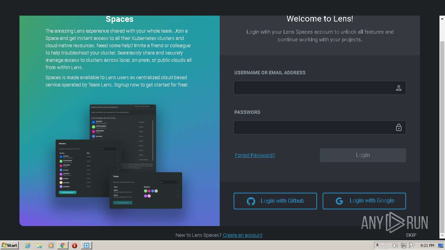Click SKIP to bypass login

tap(411, 235)
